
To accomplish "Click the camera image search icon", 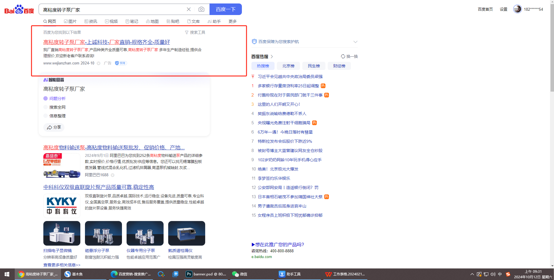I will [x=201, y=10].
